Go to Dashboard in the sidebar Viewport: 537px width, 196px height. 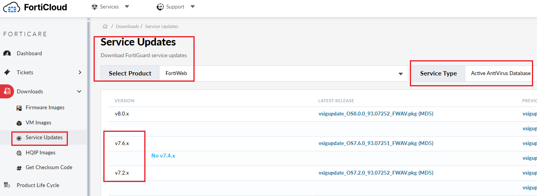tap(29, 53)
